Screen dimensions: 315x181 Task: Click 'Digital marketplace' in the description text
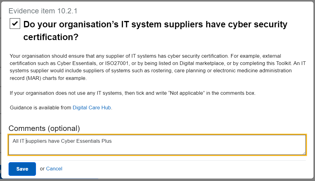click(x=183, y=63)
